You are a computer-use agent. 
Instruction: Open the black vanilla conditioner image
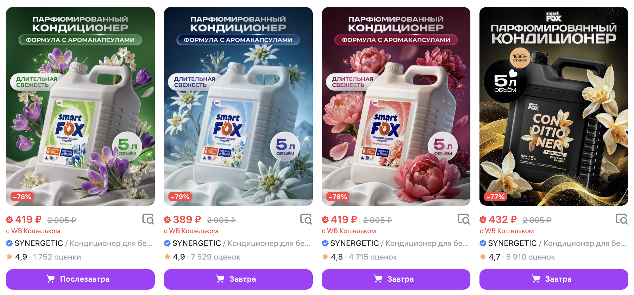pos(554,106)
